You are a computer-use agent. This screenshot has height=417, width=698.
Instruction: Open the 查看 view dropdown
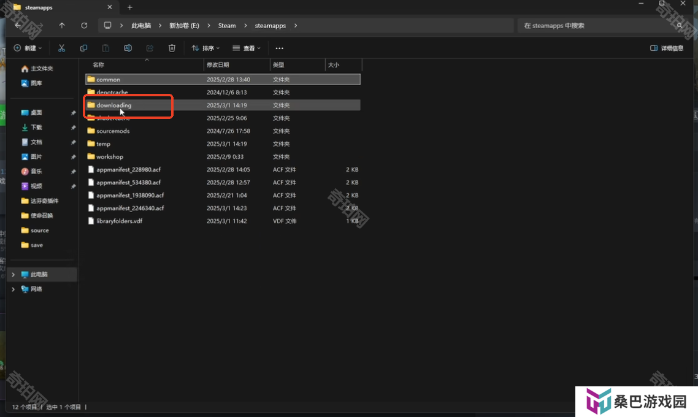click(x=247, y=48)
